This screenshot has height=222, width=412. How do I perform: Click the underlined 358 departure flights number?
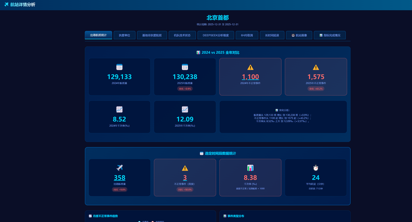click(x=119, y=178)
